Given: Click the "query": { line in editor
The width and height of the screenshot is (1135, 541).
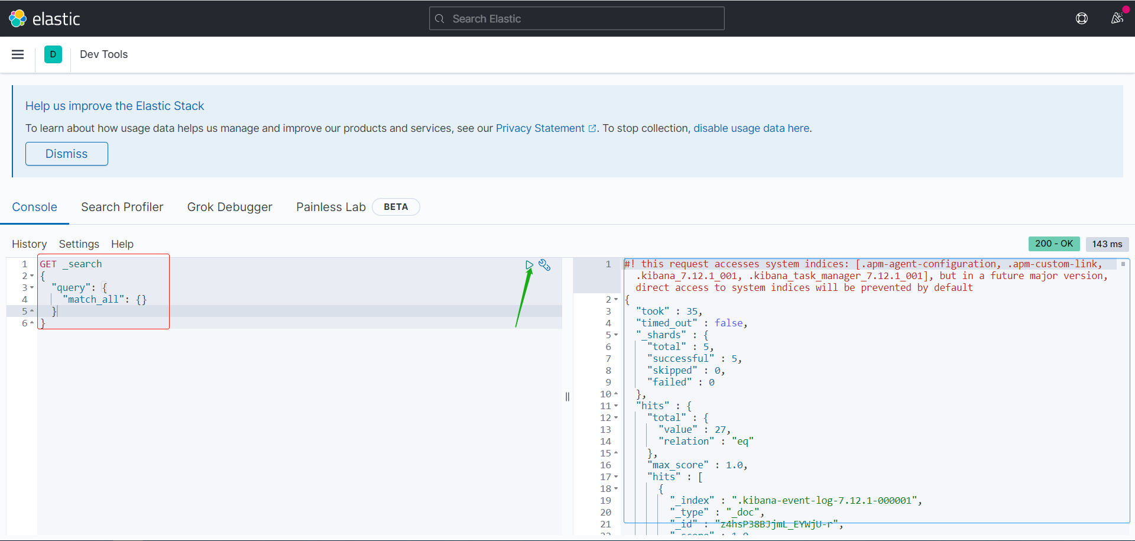Looking at the screenshot, I should [79, 288].
